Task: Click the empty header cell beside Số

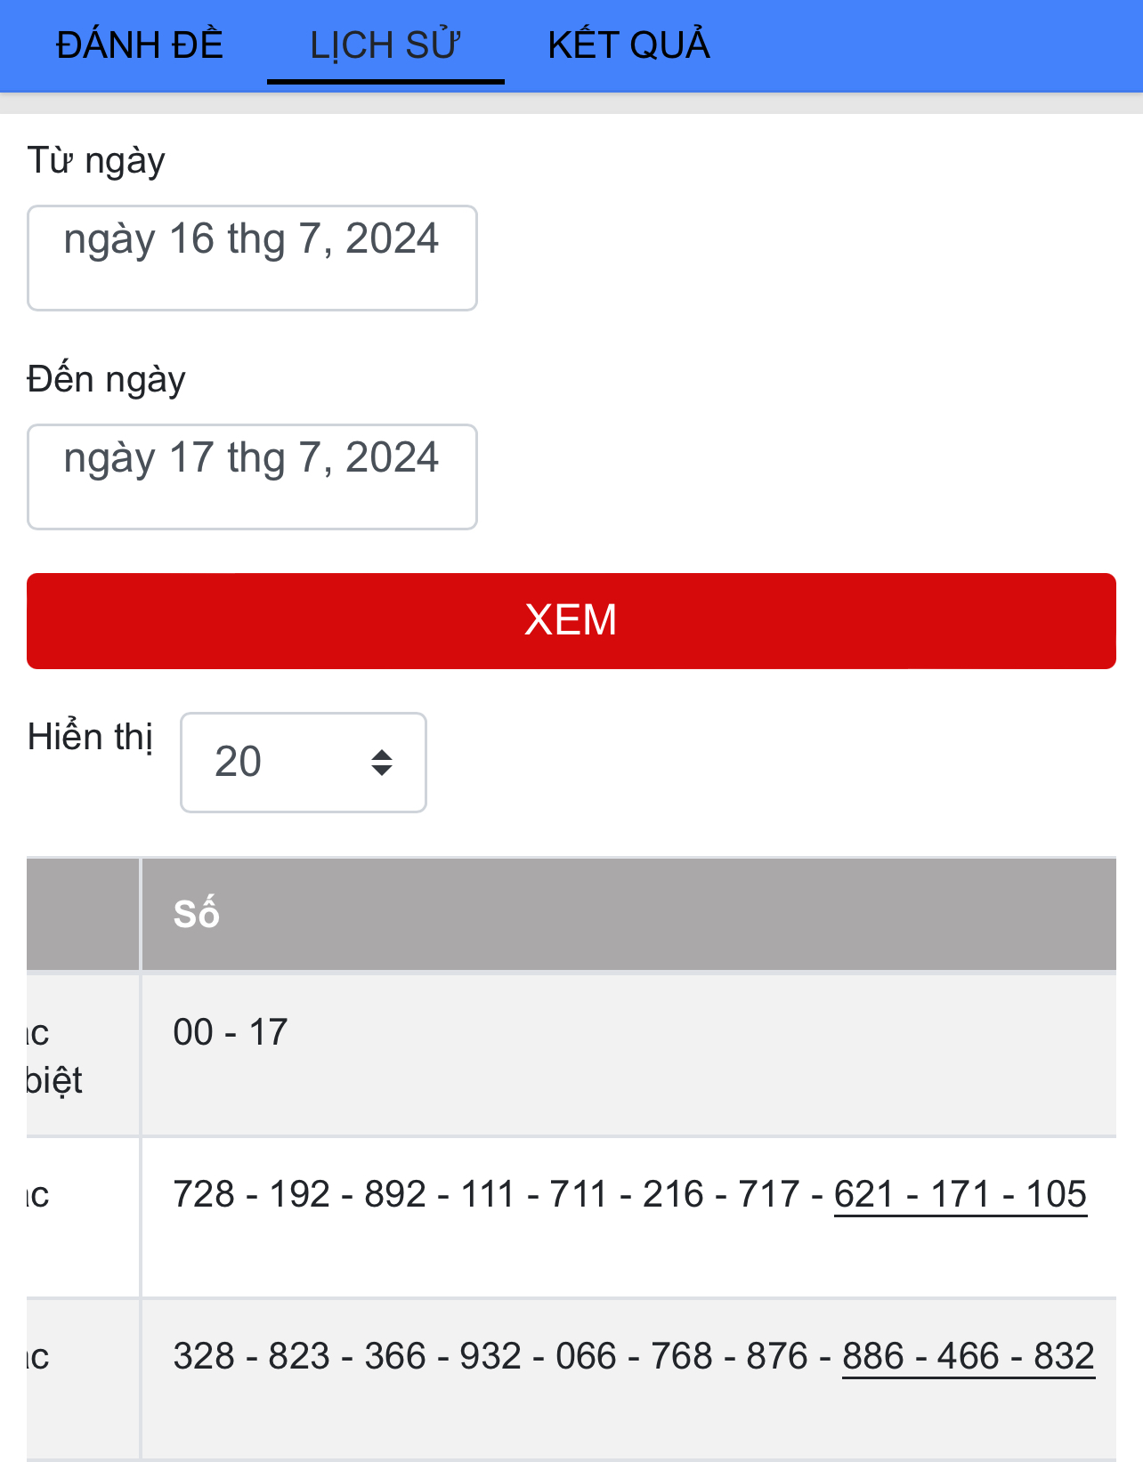Action: tap(83, 914)
